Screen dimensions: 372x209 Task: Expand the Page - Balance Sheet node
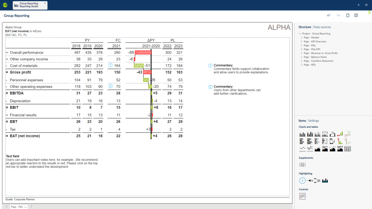click(301, 57)
